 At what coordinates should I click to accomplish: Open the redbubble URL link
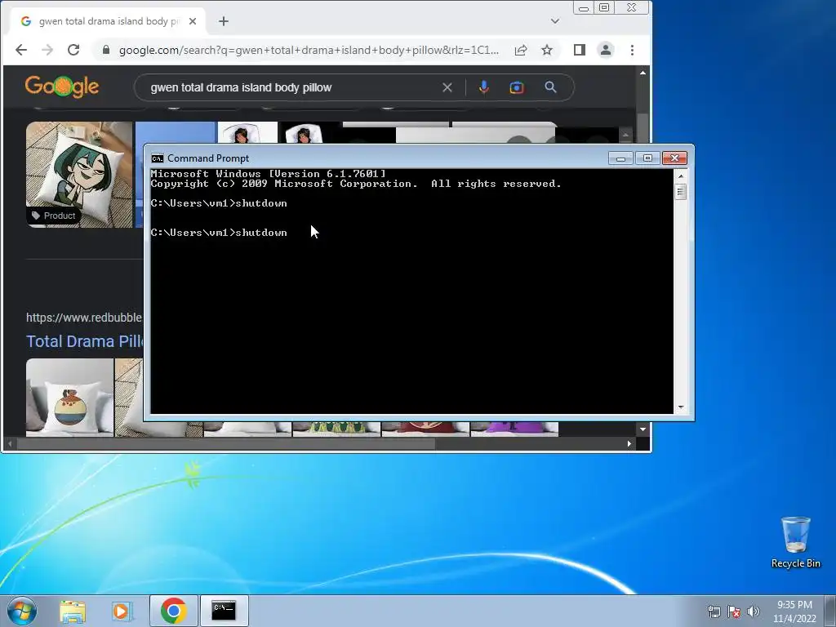pos(84,318)
